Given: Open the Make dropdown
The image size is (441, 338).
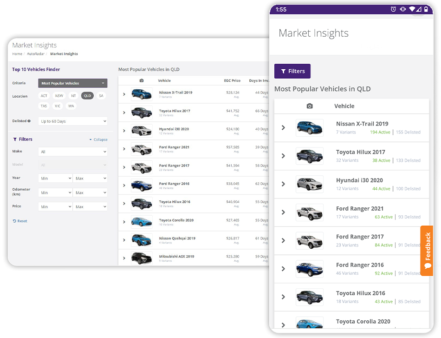Looking at the screenshot, I should coord(72,152).
